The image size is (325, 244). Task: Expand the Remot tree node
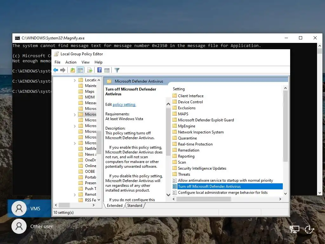click(75, 195)
